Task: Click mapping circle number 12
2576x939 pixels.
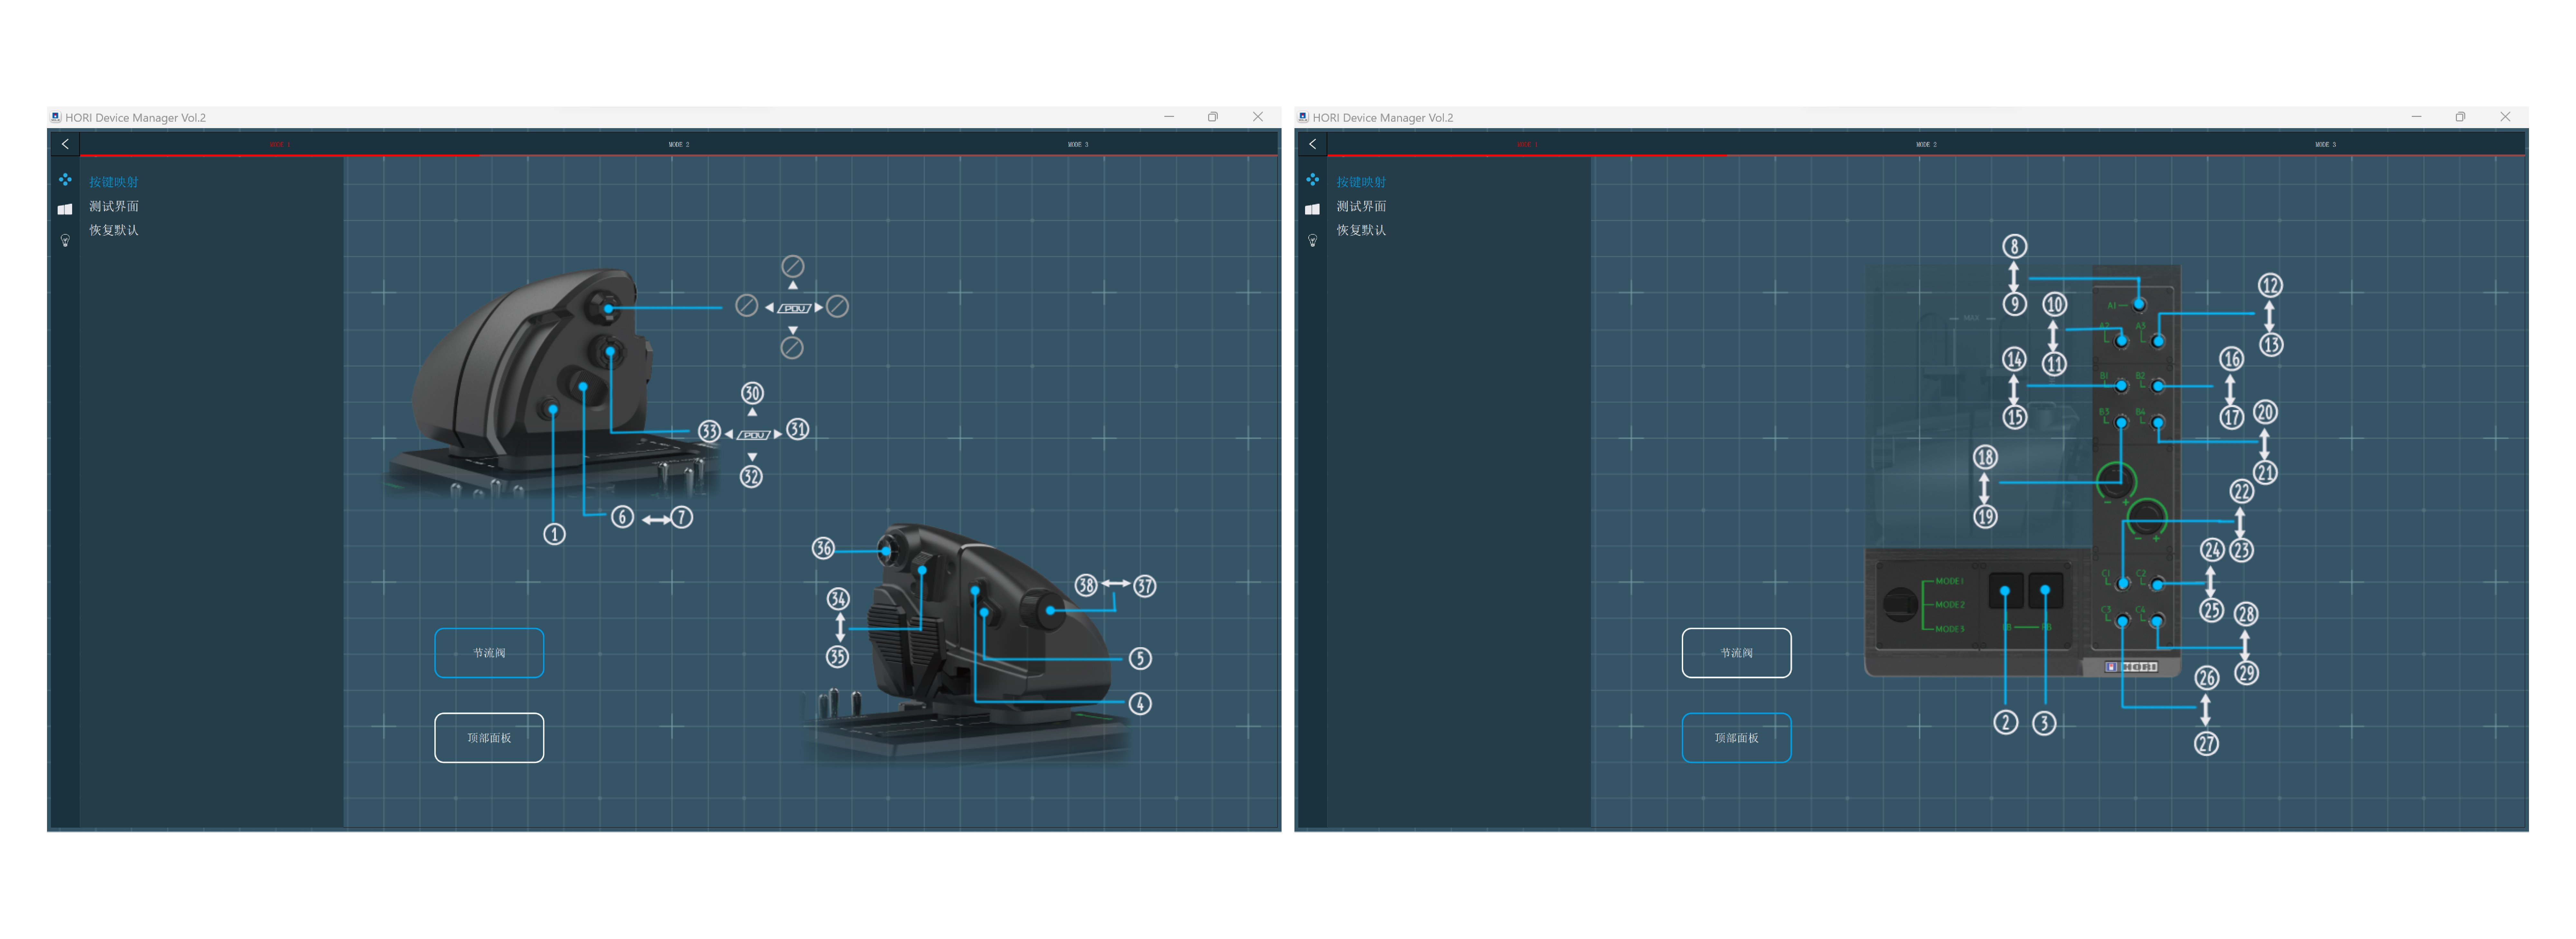Action: tap(2270, 285)
